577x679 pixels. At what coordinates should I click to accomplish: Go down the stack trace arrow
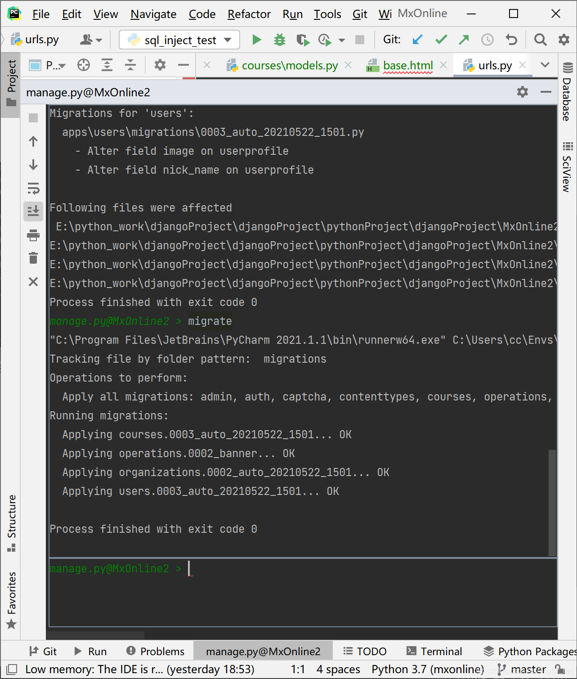click(33, 165)
